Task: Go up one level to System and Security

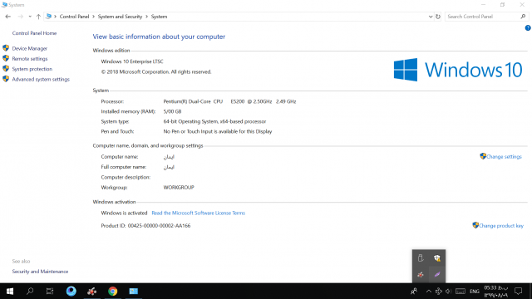Action: coord(38,17)
